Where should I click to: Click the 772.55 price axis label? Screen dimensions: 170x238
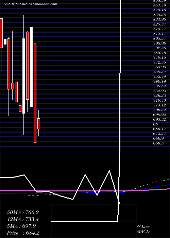click(159, 62)
